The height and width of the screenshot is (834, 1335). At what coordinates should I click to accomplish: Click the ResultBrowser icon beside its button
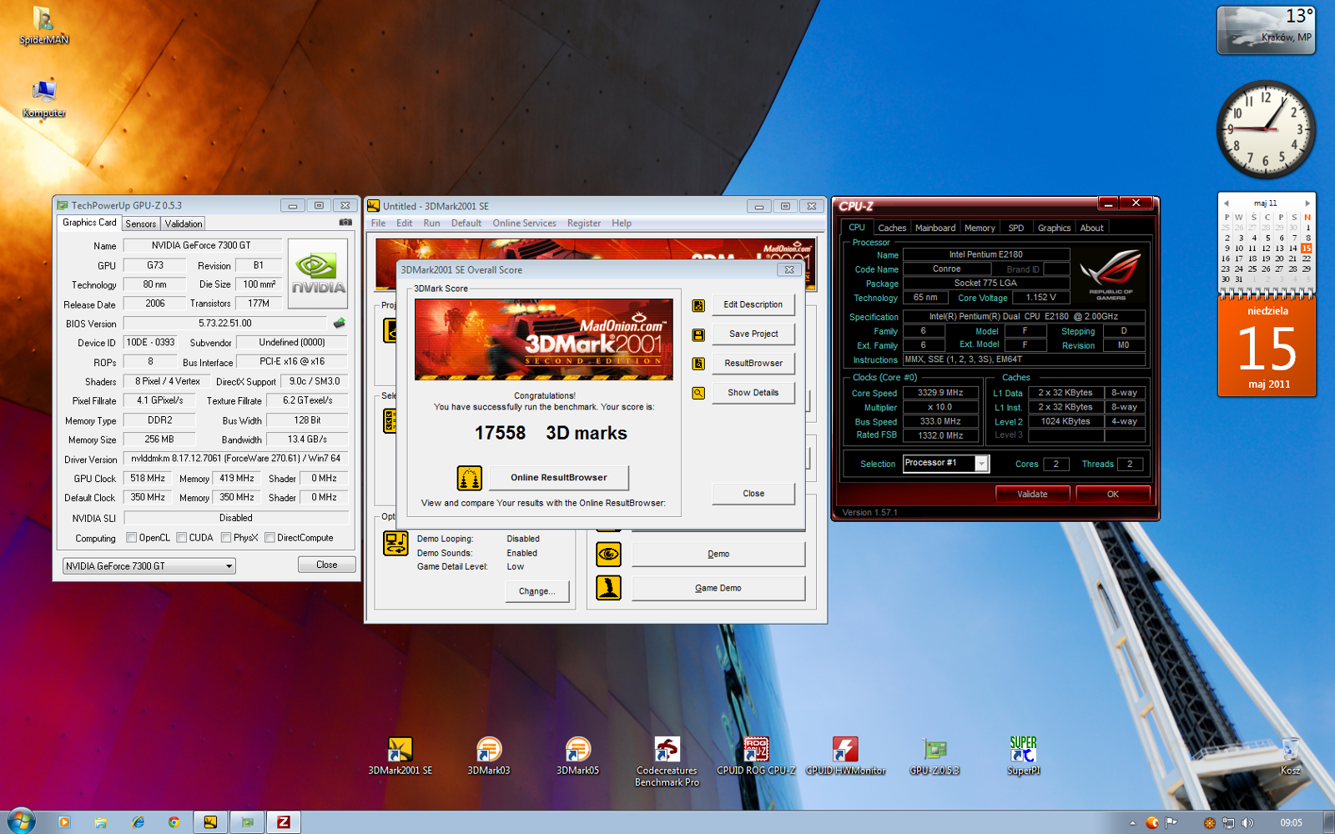point(698,364)
